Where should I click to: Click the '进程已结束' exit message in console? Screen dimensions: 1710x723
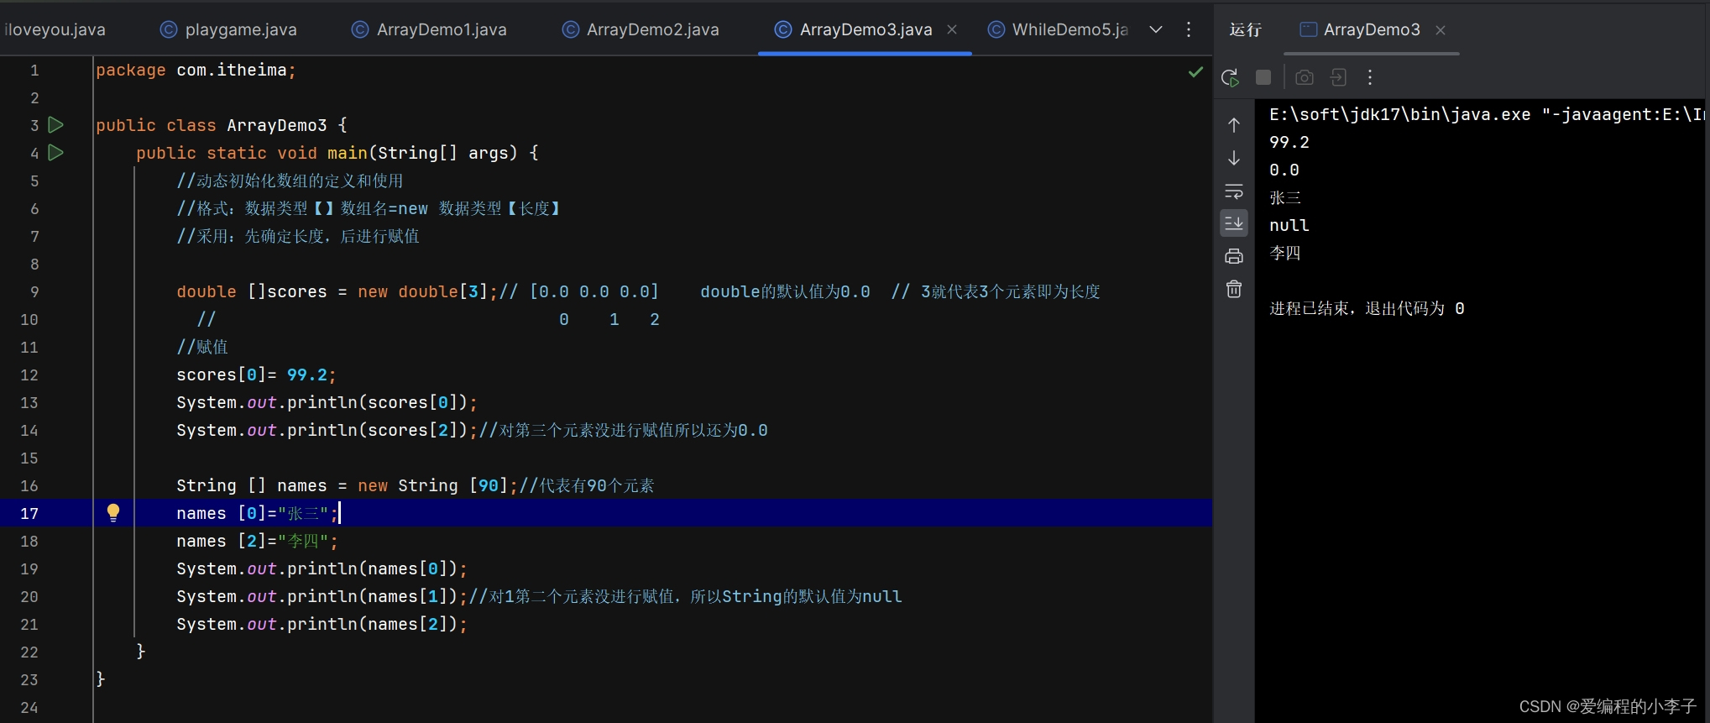(x=1367, y=308)
